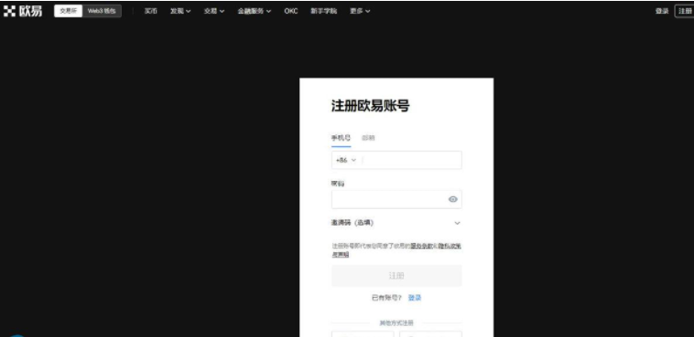The height and width of the screenshot is (337, 694).
Task: Expand the 更多 dropdown menu
Action: pos(361,11)
